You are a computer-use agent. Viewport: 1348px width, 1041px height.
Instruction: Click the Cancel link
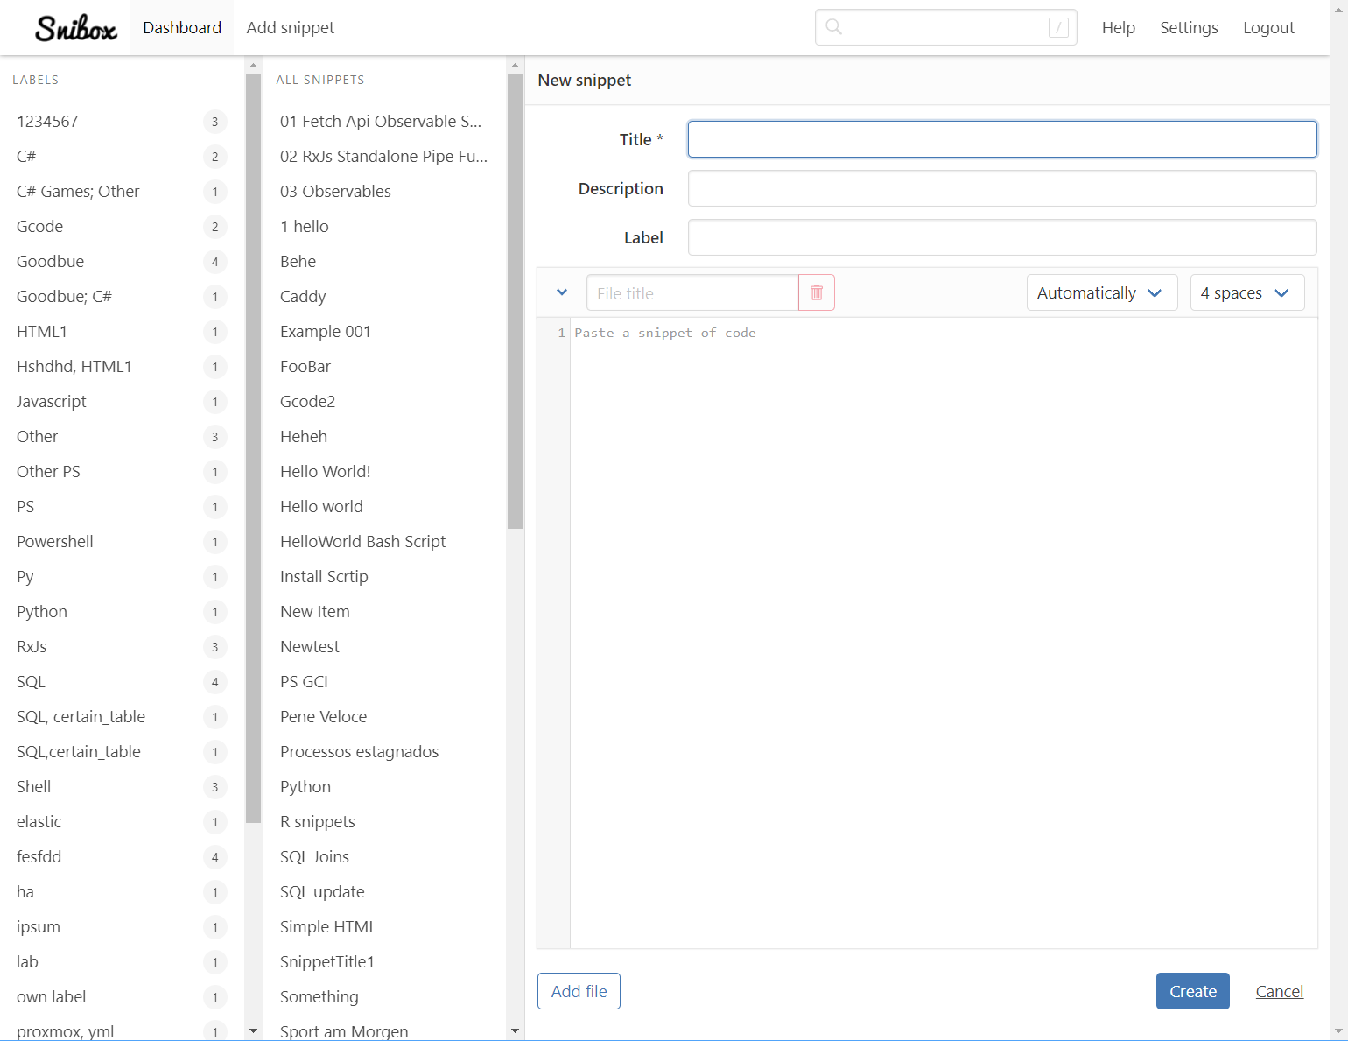click(x=1280, y=991)
